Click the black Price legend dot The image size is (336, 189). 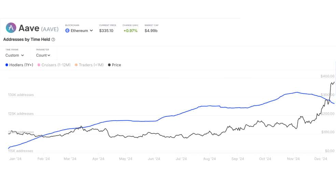click(x=109, y=65)
